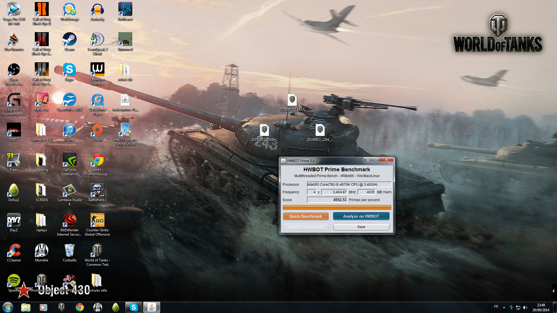Click the MHz frequency field 3,404.87
This screenshot has width=557, height=313.
[x=334, y=192]
